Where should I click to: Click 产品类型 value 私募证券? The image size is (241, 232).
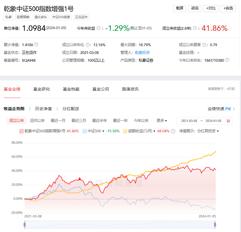click(x=146, y=61)
